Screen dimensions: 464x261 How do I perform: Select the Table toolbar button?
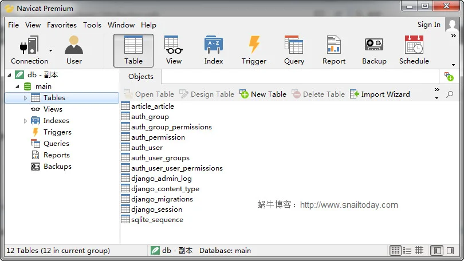click(133, 50)
